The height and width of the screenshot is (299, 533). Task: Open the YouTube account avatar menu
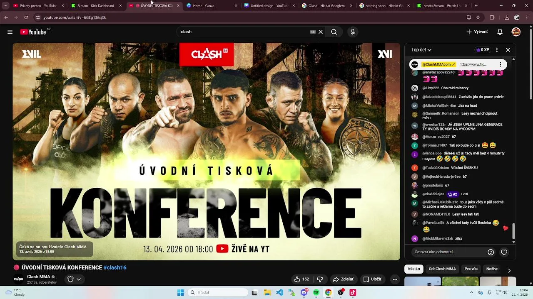[x=516, y=32]
